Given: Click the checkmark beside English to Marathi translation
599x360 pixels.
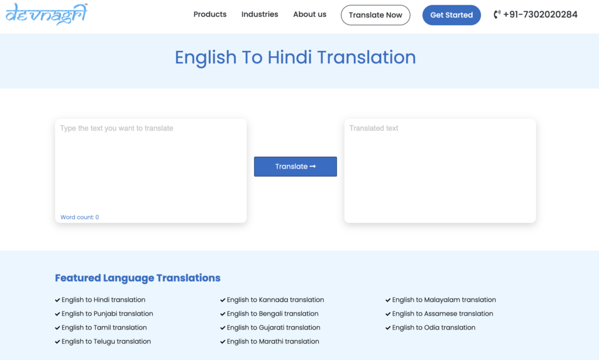Looking at the screenshot, I should point(223,341).
